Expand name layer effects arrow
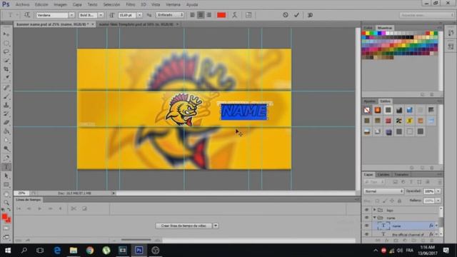Image resolution: width=457 pixels, height=257 pixels. pos(436,226)
